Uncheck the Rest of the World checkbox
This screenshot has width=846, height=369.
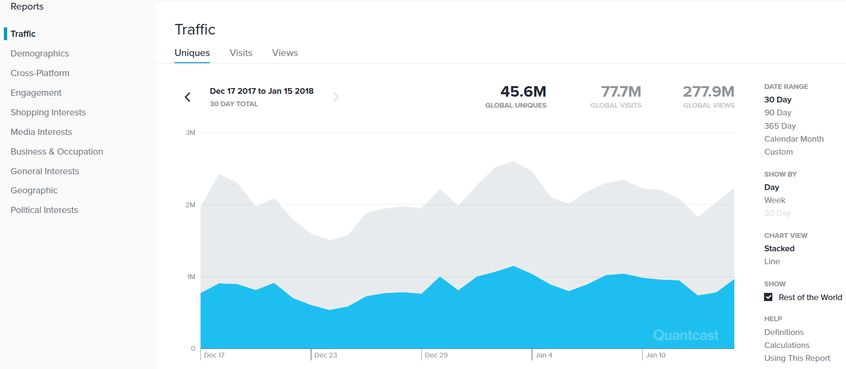[768, 297]
